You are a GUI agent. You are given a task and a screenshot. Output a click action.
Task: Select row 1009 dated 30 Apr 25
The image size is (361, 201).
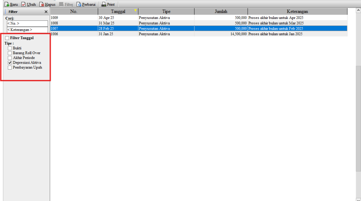[x=74, y=17]
